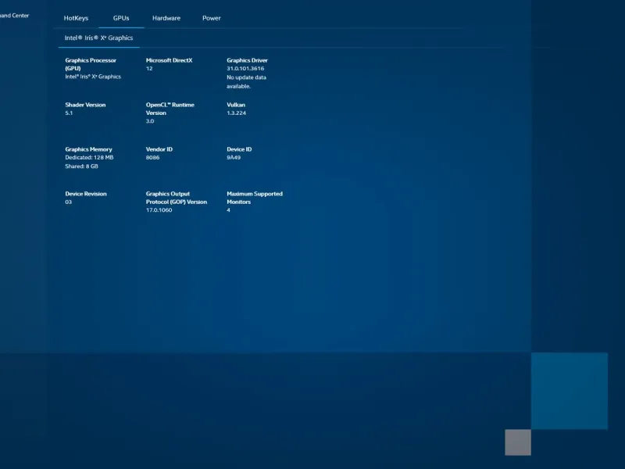Open the Hardware tab
Viewport: 625px width, 469px height.
tap(166, 18)
